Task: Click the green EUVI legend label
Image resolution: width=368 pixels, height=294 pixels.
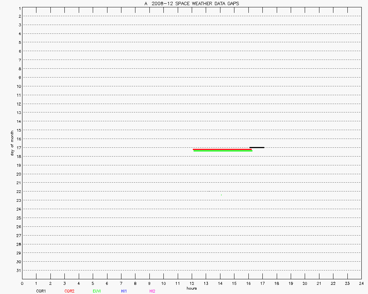Action: [97, 291]
